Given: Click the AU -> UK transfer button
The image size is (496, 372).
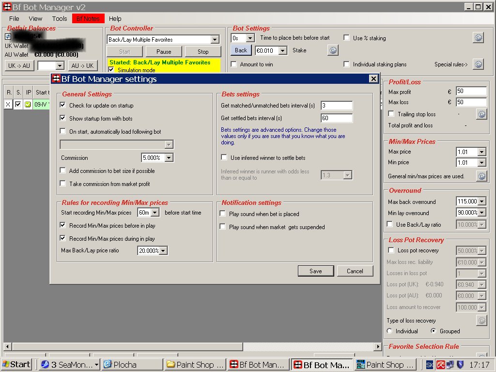Looking at the screenshot, I should click(82, 66).
